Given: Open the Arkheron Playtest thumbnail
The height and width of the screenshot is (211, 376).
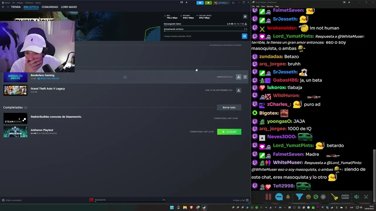Looking at the screenshot, I should tap(15, 132).
